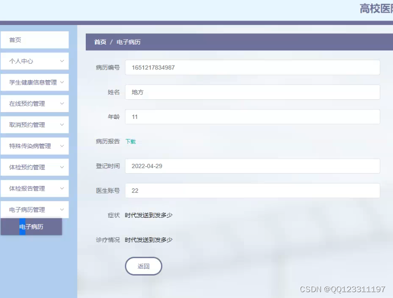Click the 电子病历 breadcrumb text
Viewport: 393px width, 298px height.
[x=128, y=42]
